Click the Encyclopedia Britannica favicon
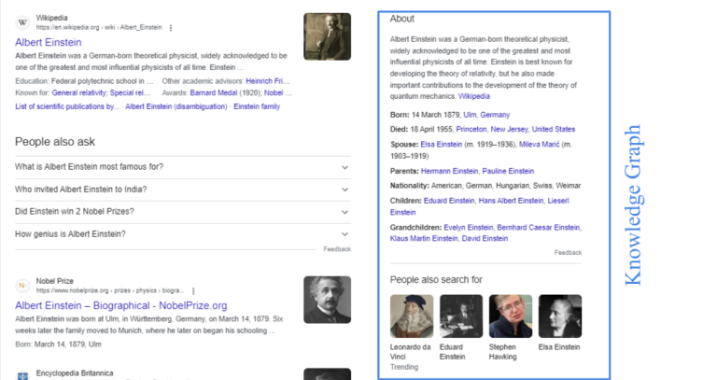 click(22, 376)
